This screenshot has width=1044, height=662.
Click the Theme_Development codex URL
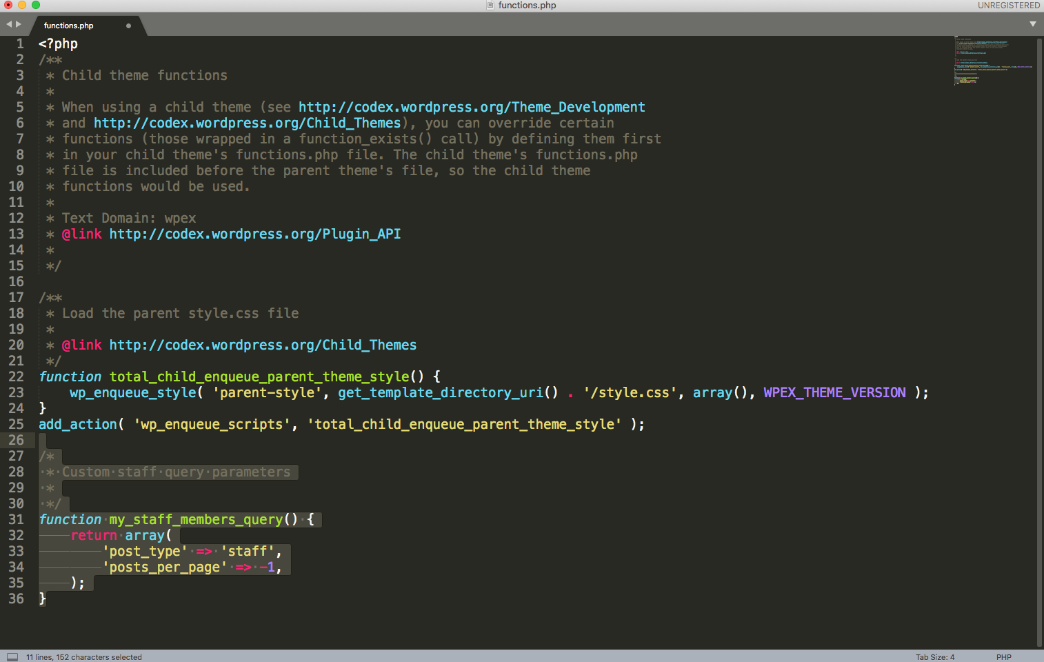472,107
